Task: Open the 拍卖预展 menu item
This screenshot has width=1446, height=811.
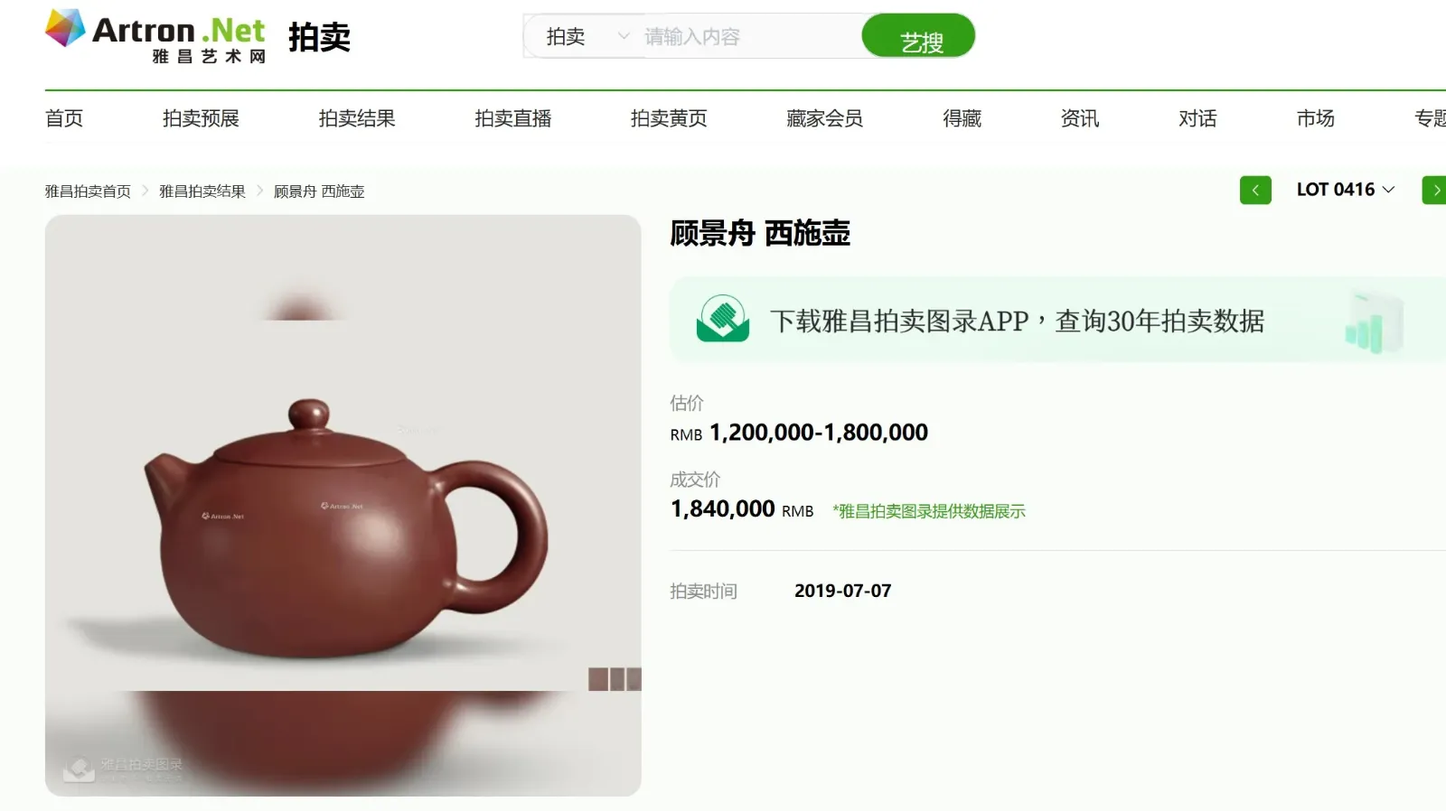Action: [x=201, y=118]
